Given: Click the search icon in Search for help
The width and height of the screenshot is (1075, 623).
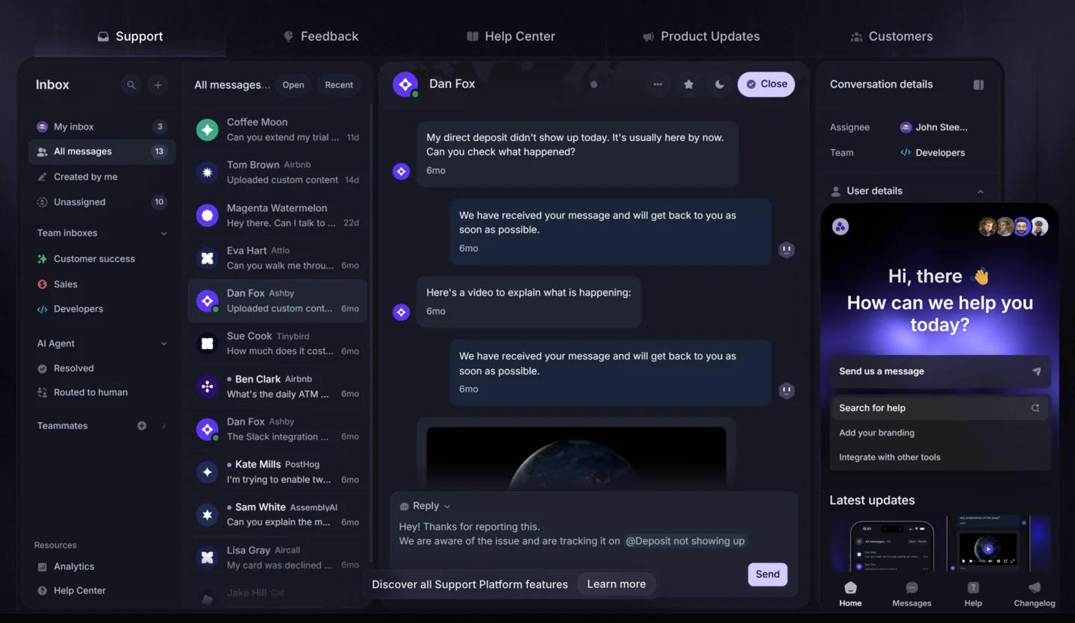Looking at the screenshot, I should point(1035,408).
